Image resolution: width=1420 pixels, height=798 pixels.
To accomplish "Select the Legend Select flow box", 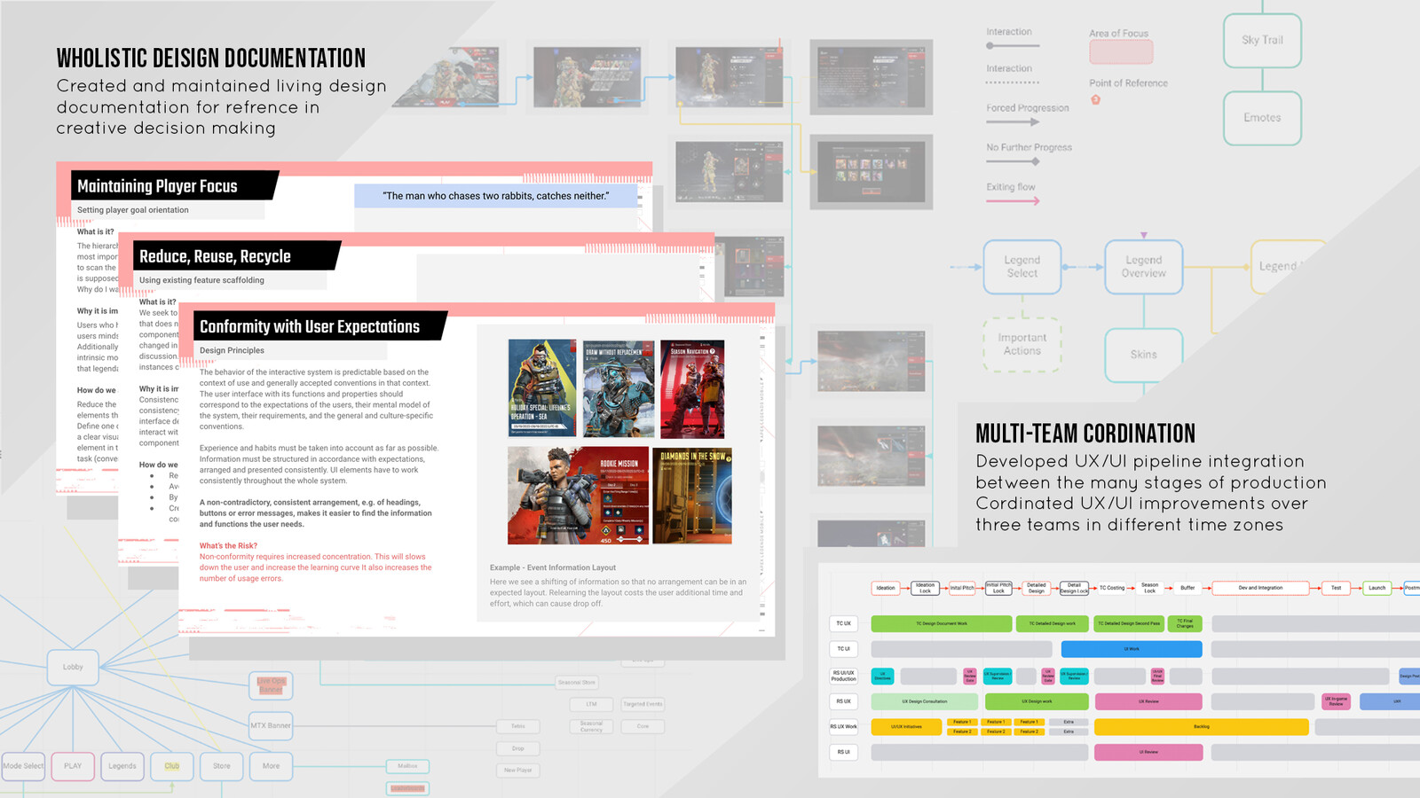I will (x=1022, y=267).
